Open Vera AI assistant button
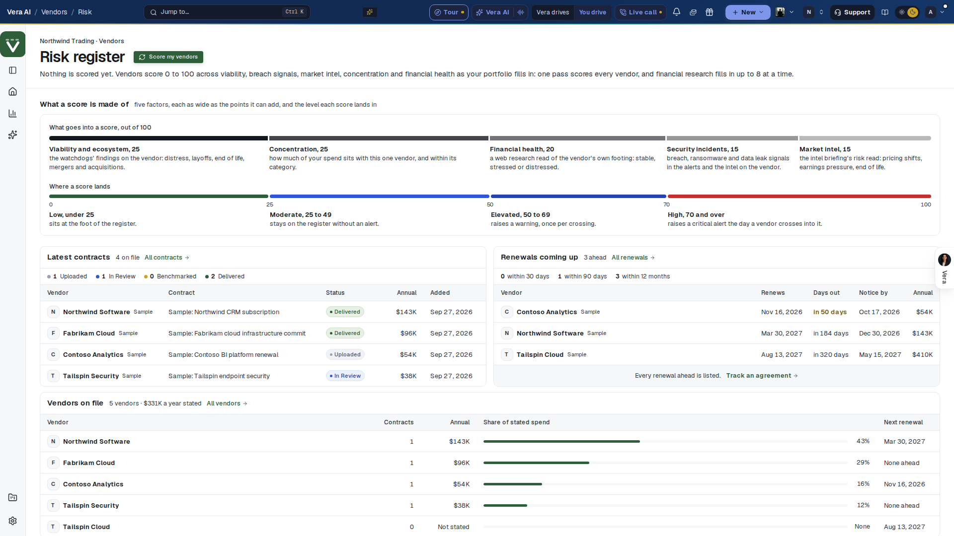 493,12
